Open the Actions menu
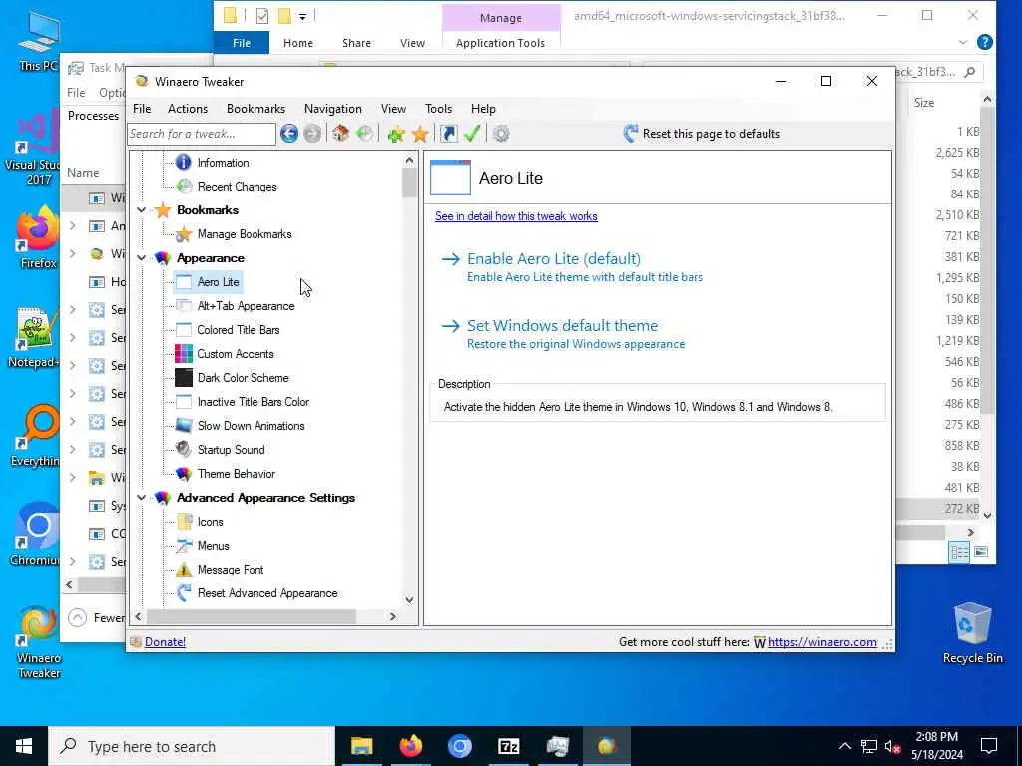1022x766 pixels. click(x=188, y=109)
